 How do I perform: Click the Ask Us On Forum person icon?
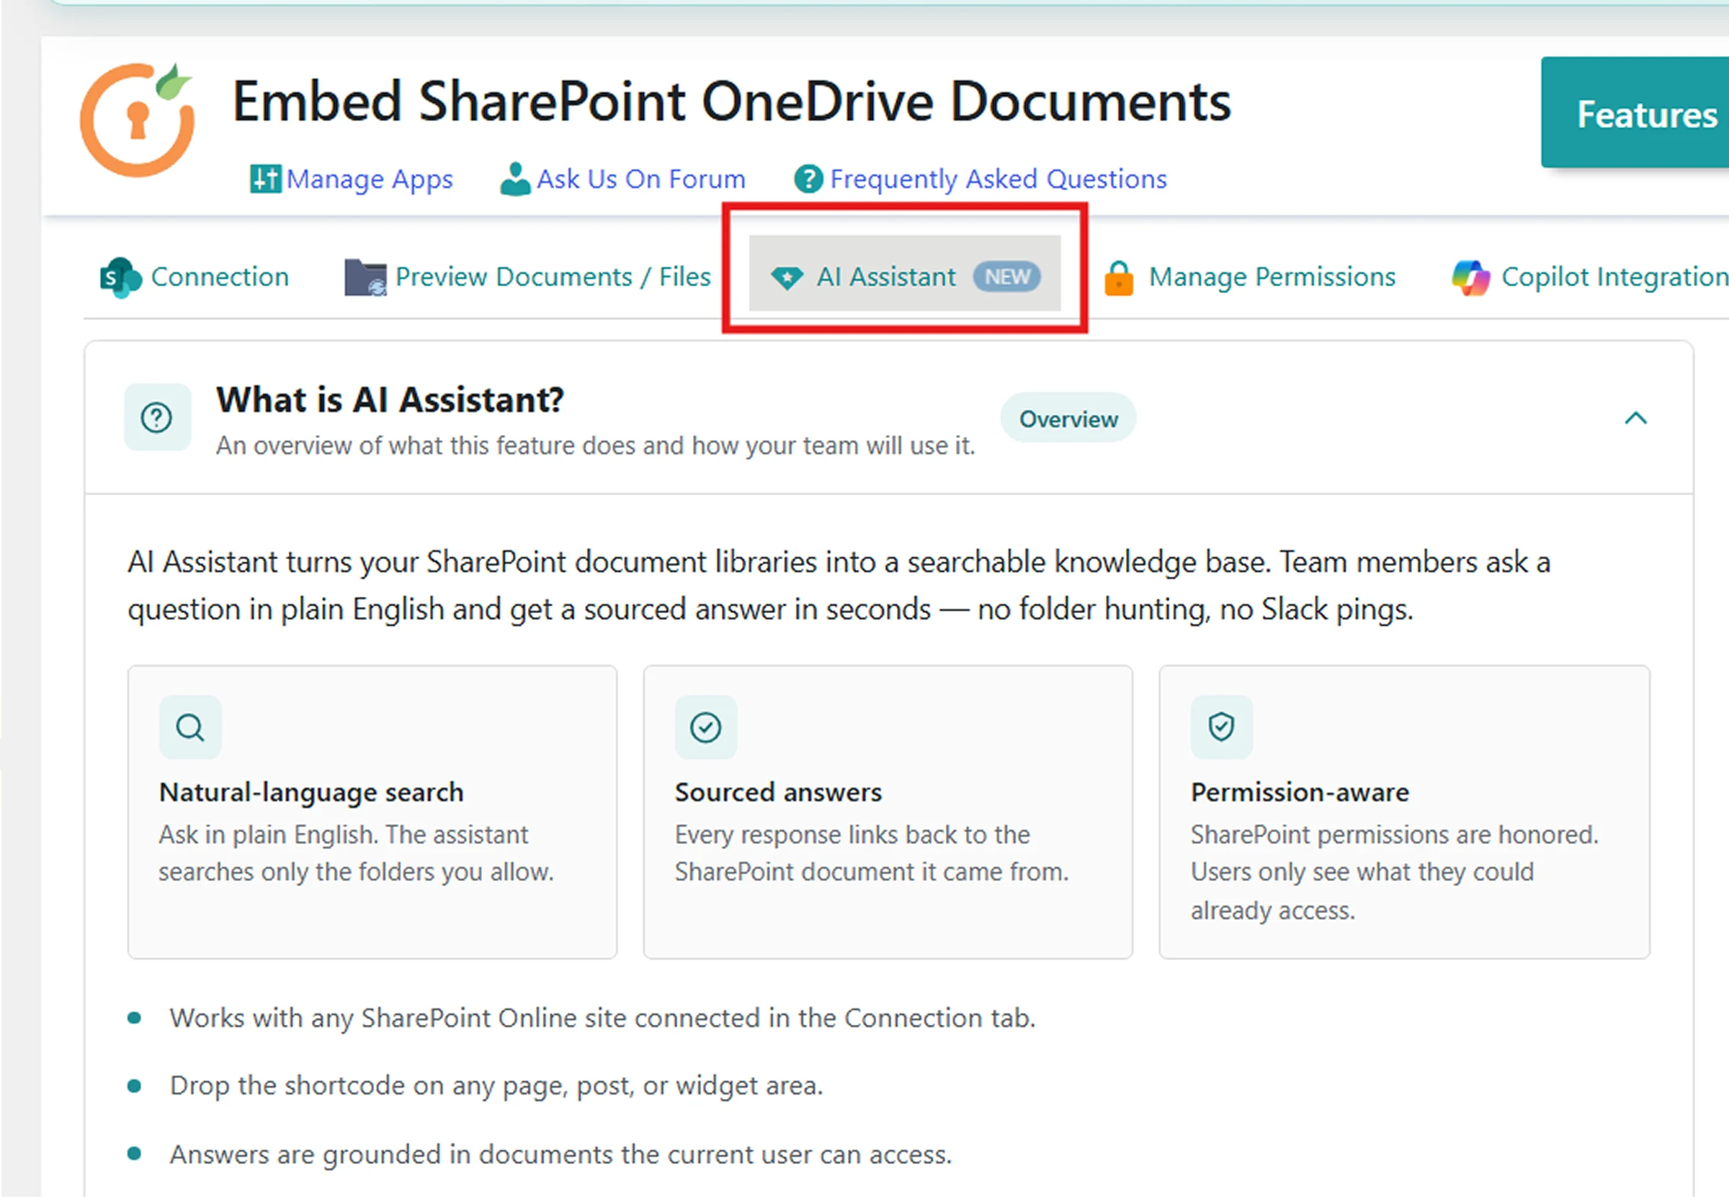click(x=515, y=179)
